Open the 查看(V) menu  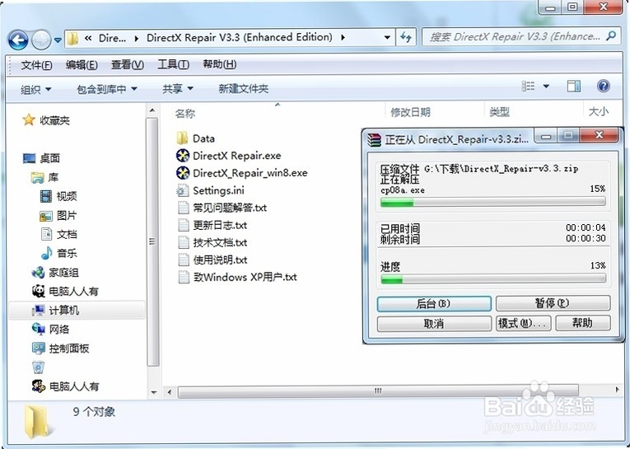click(128, 64)
